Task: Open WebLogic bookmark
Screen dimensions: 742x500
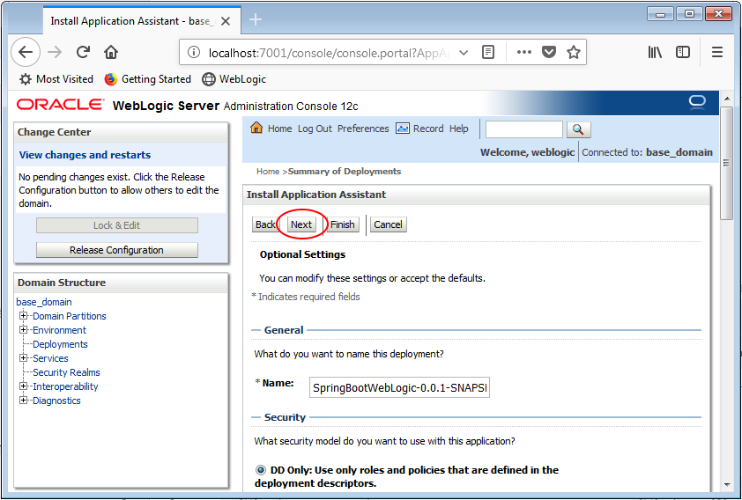Action: 234,79
